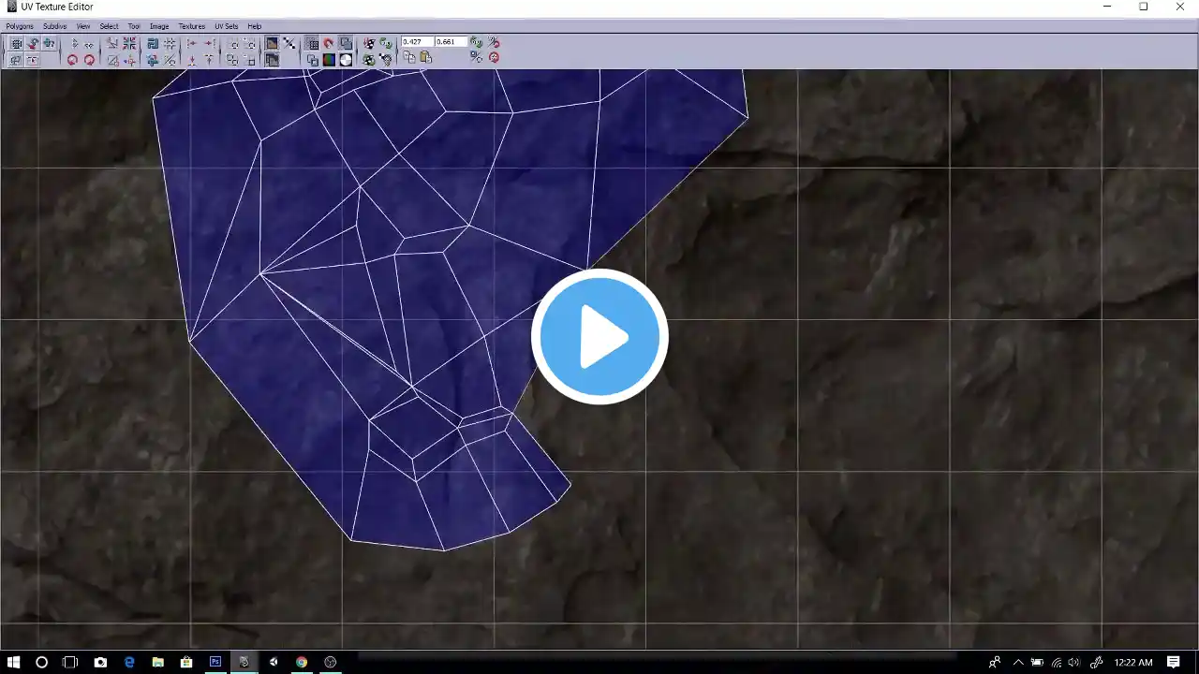The image size is (1199, 674).
Task: Click the alpha channel display circle icon
Action: click(x=346, y=60)
